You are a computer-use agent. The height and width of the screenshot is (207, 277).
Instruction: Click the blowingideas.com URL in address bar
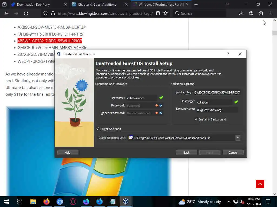105,13
